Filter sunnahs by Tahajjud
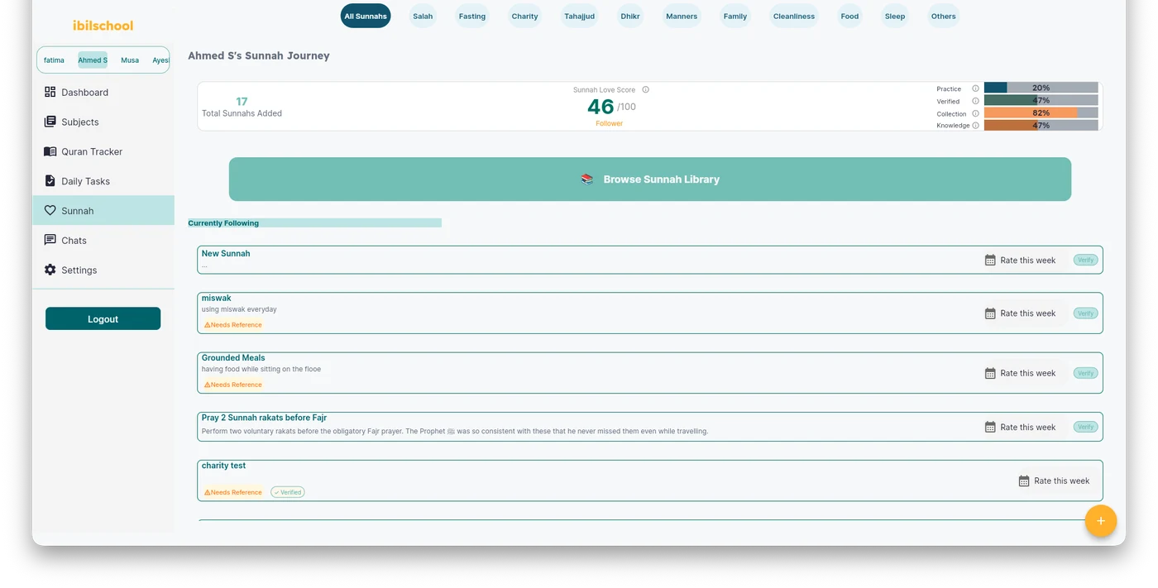1158x588 pixels. pos(580,16)
